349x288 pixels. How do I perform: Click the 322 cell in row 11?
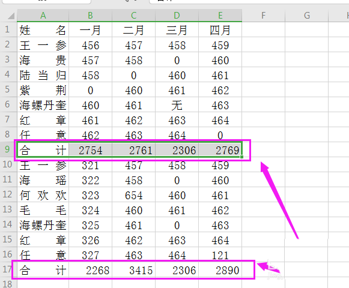pos(90,179)
